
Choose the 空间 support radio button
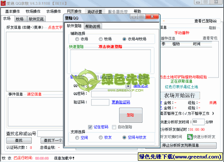pos(77,138)
